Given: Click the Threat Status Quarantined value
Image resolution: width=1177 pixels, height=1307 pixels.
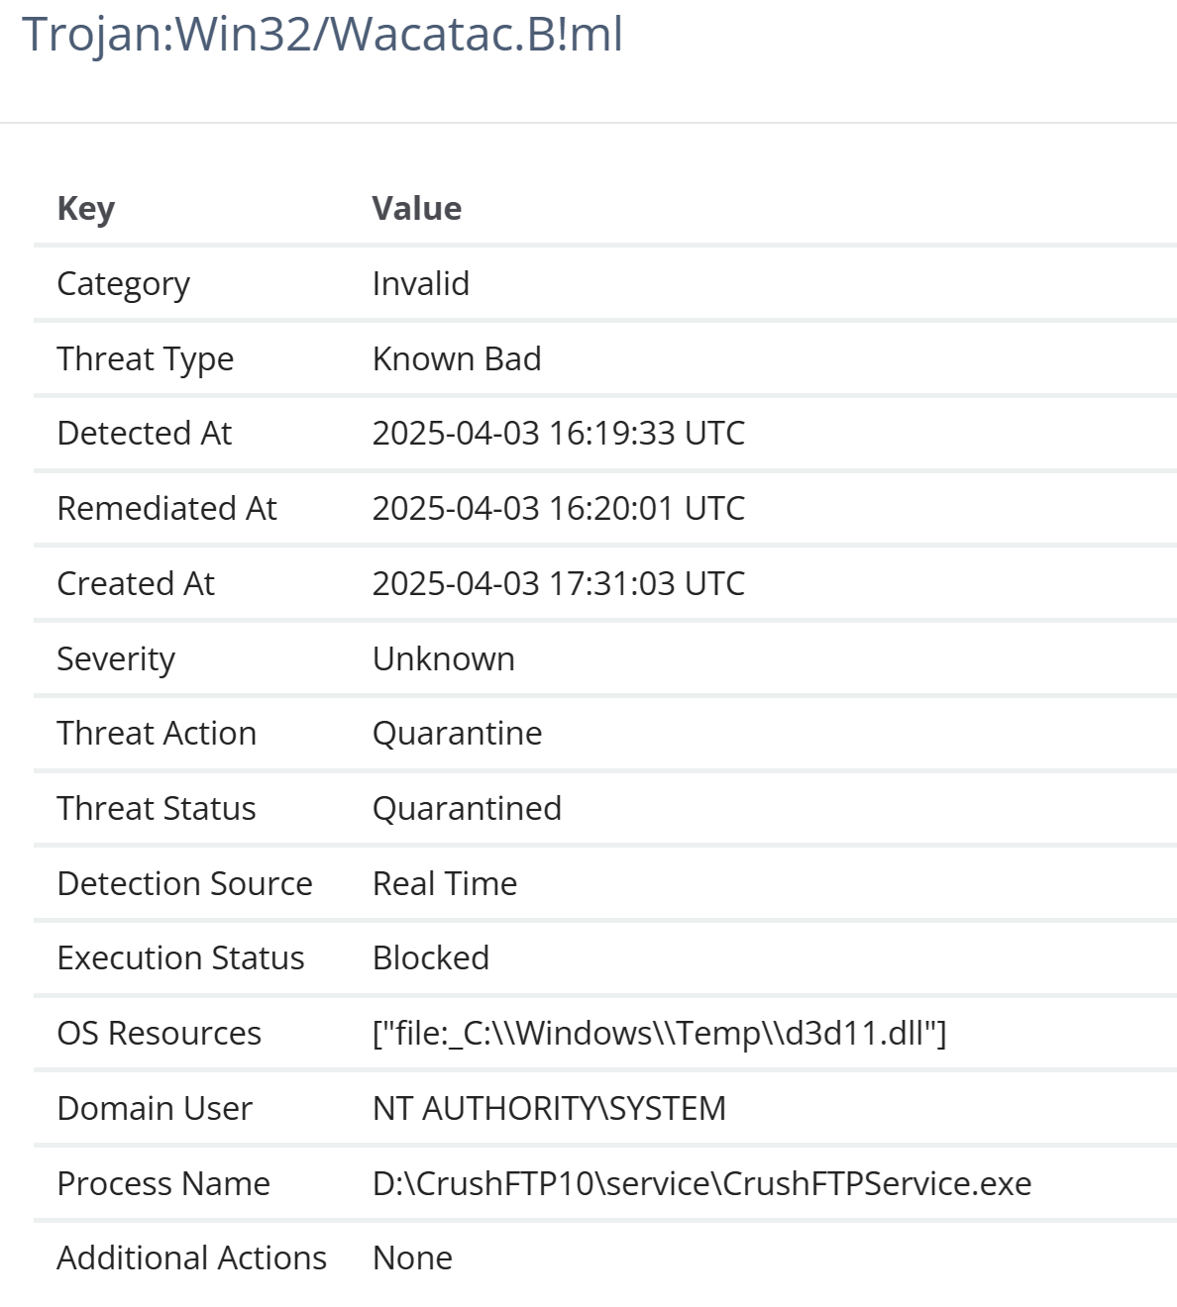Looking at the screenshot, I should [x=467, y=809].
